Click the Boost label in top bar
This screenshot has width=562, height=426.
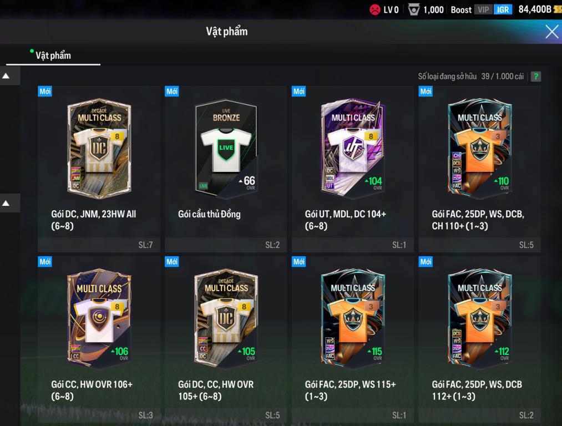tap(461, 9)
